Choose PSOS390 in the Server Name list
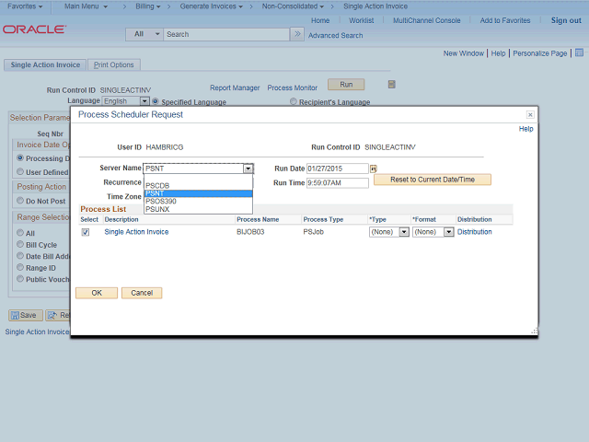The width and height of the screenshot is (589, 442). (x=163, y=201)
